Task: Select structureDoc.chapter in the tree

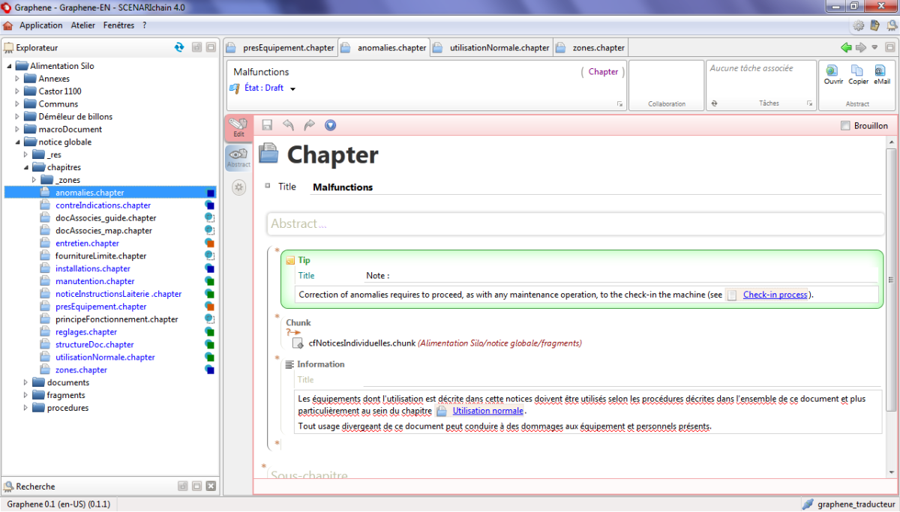Action: point(94,345)
